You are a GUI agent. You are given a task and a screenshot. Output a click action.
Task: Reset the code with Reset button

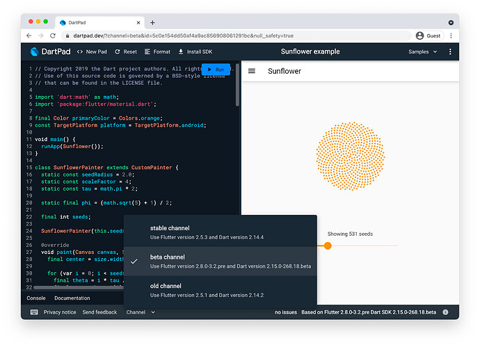126,51
